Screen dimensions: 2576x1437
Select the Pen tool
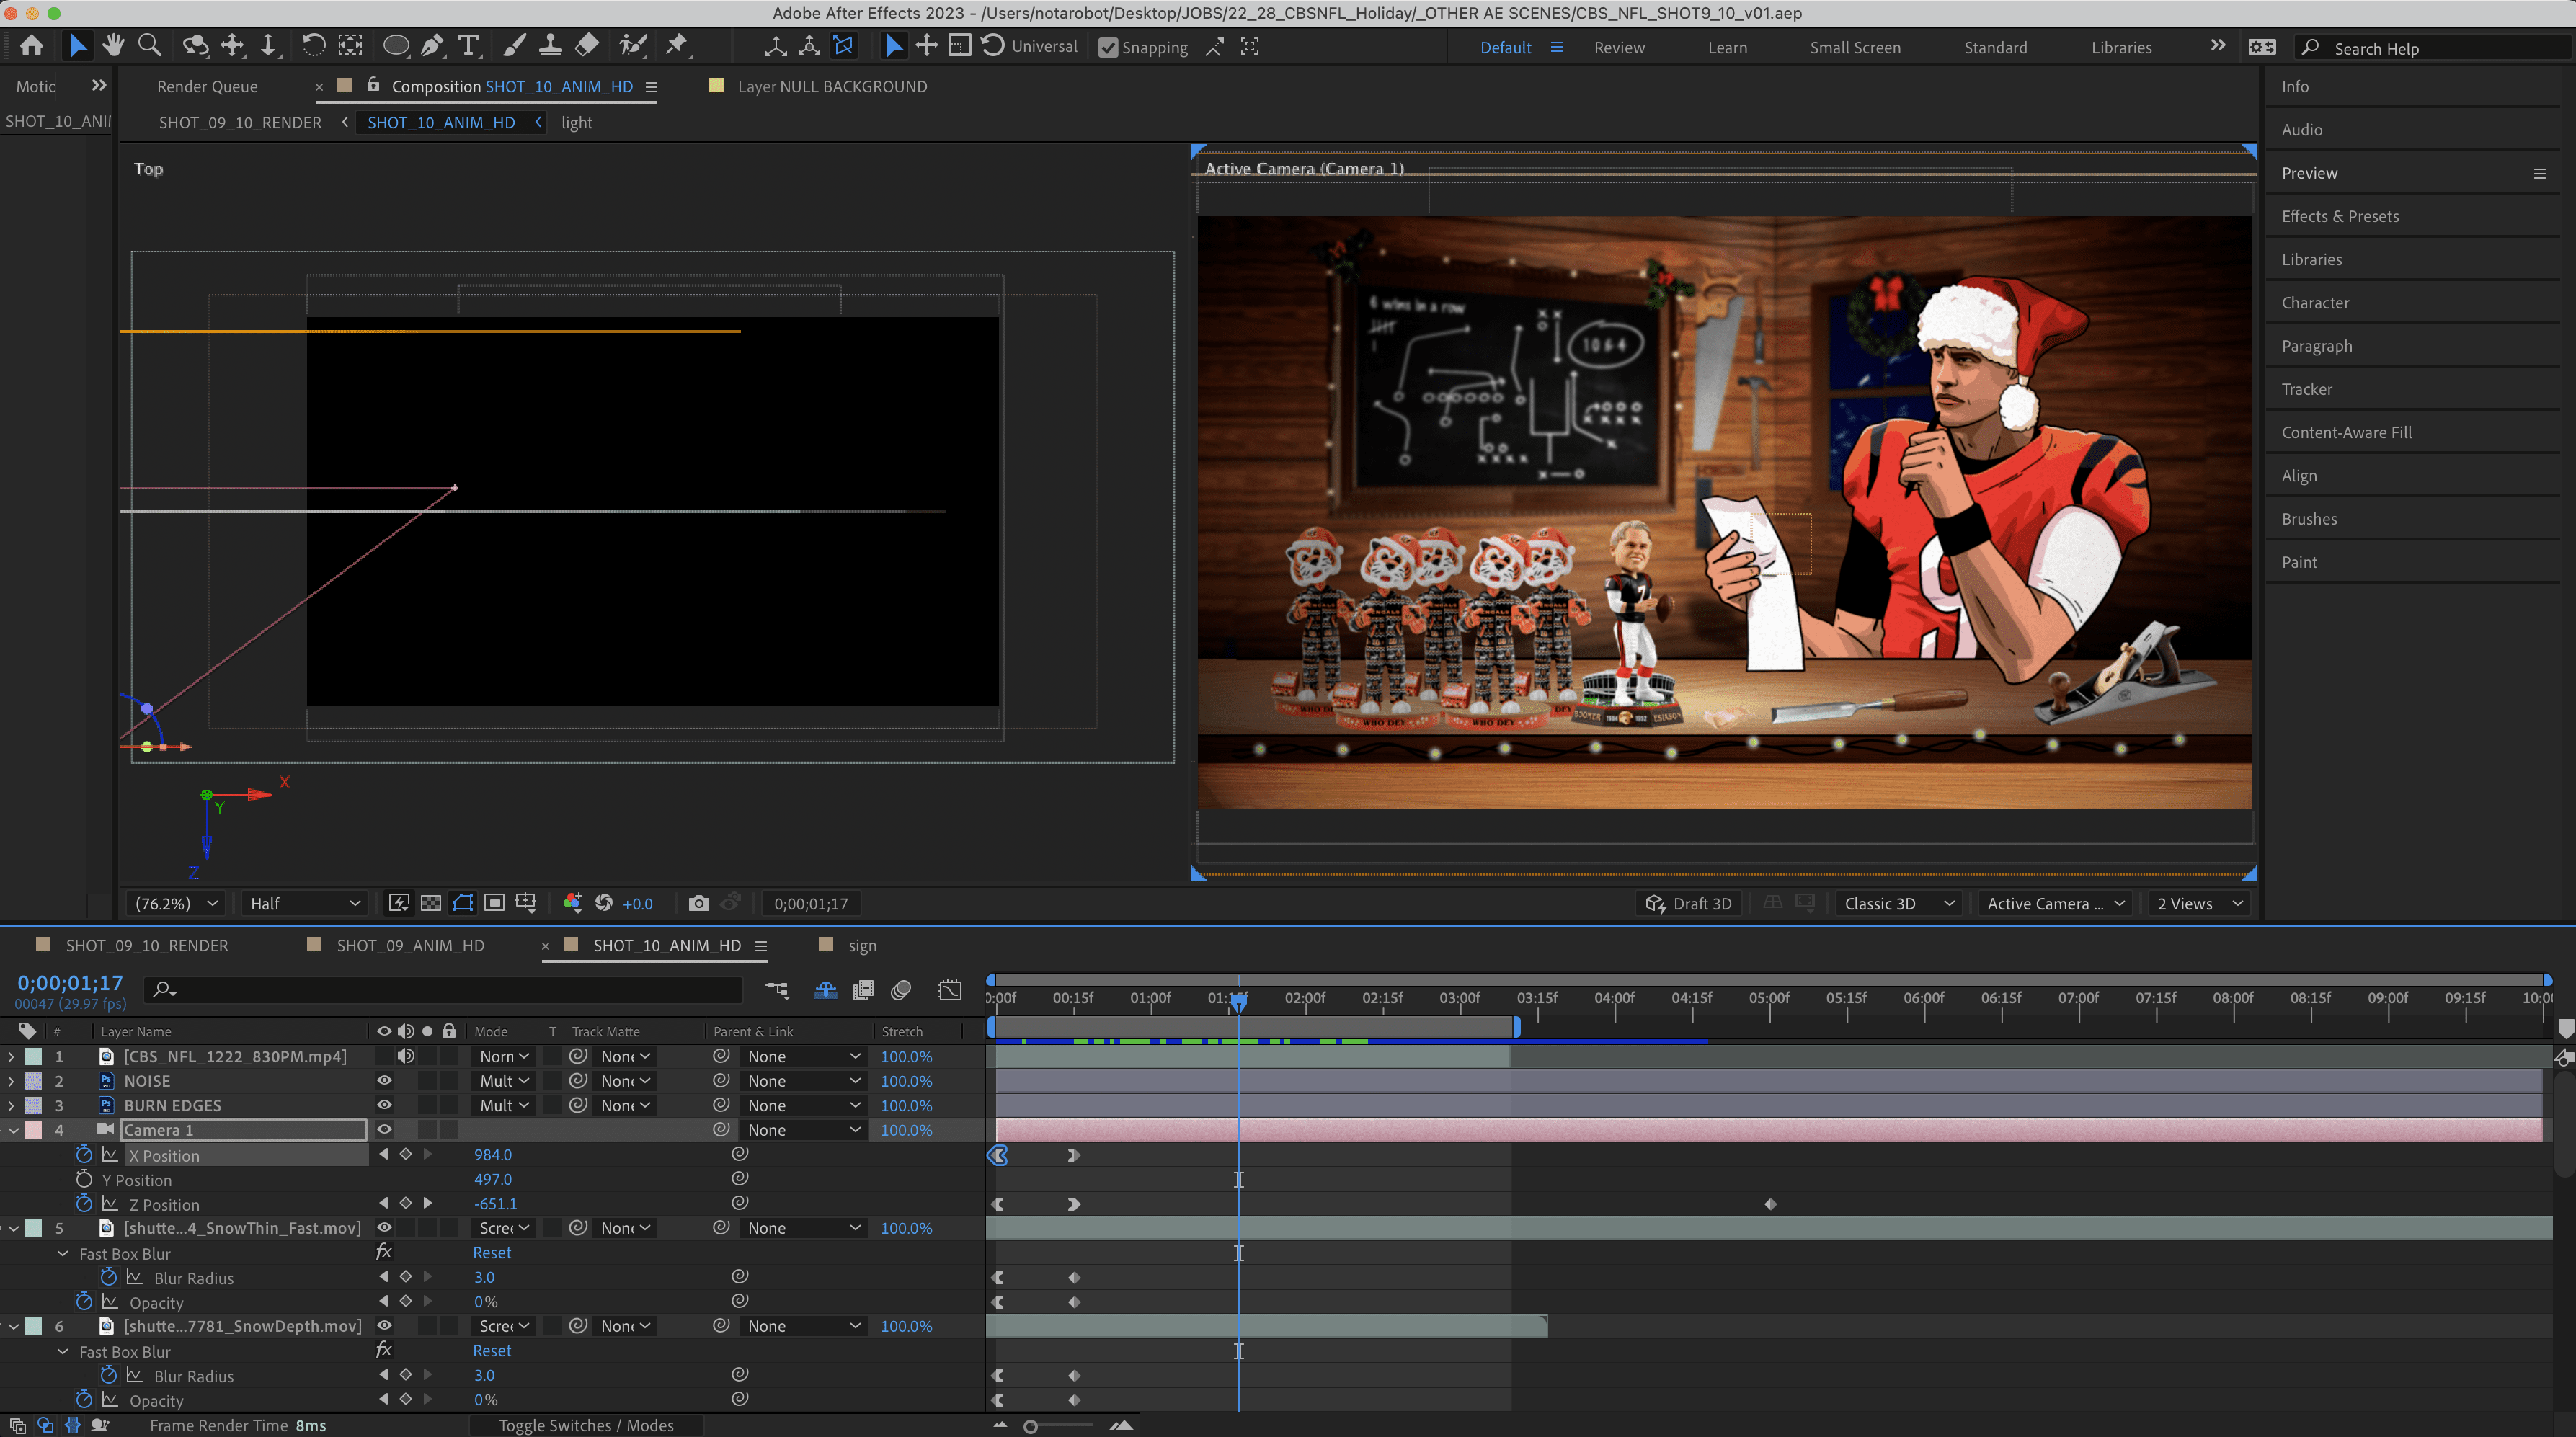click(x=432, y=45)
